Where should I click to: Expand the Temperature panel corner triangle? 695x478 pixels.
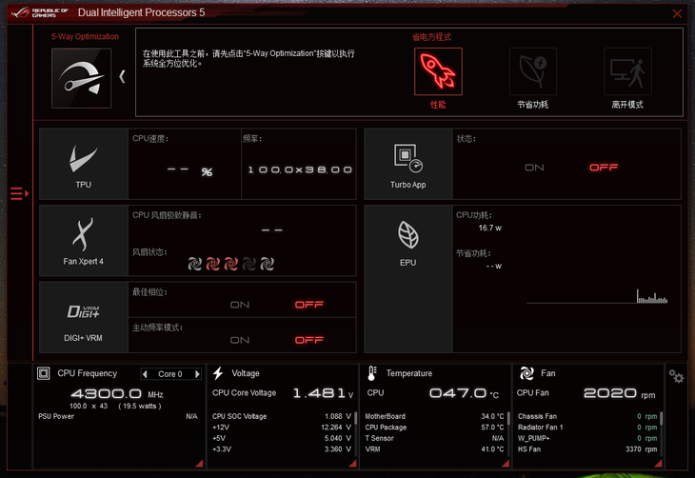[x=506, y=464]
